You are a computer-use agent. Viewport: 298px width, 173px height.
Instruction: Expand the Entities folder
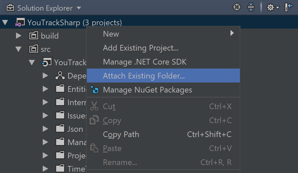pos(45,89)
